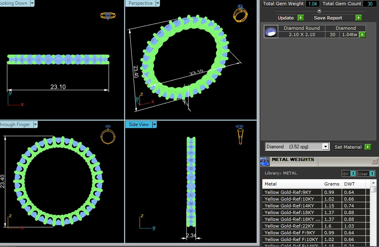Click the 23.40 dimension in Through Finger view

pos(2,181)
